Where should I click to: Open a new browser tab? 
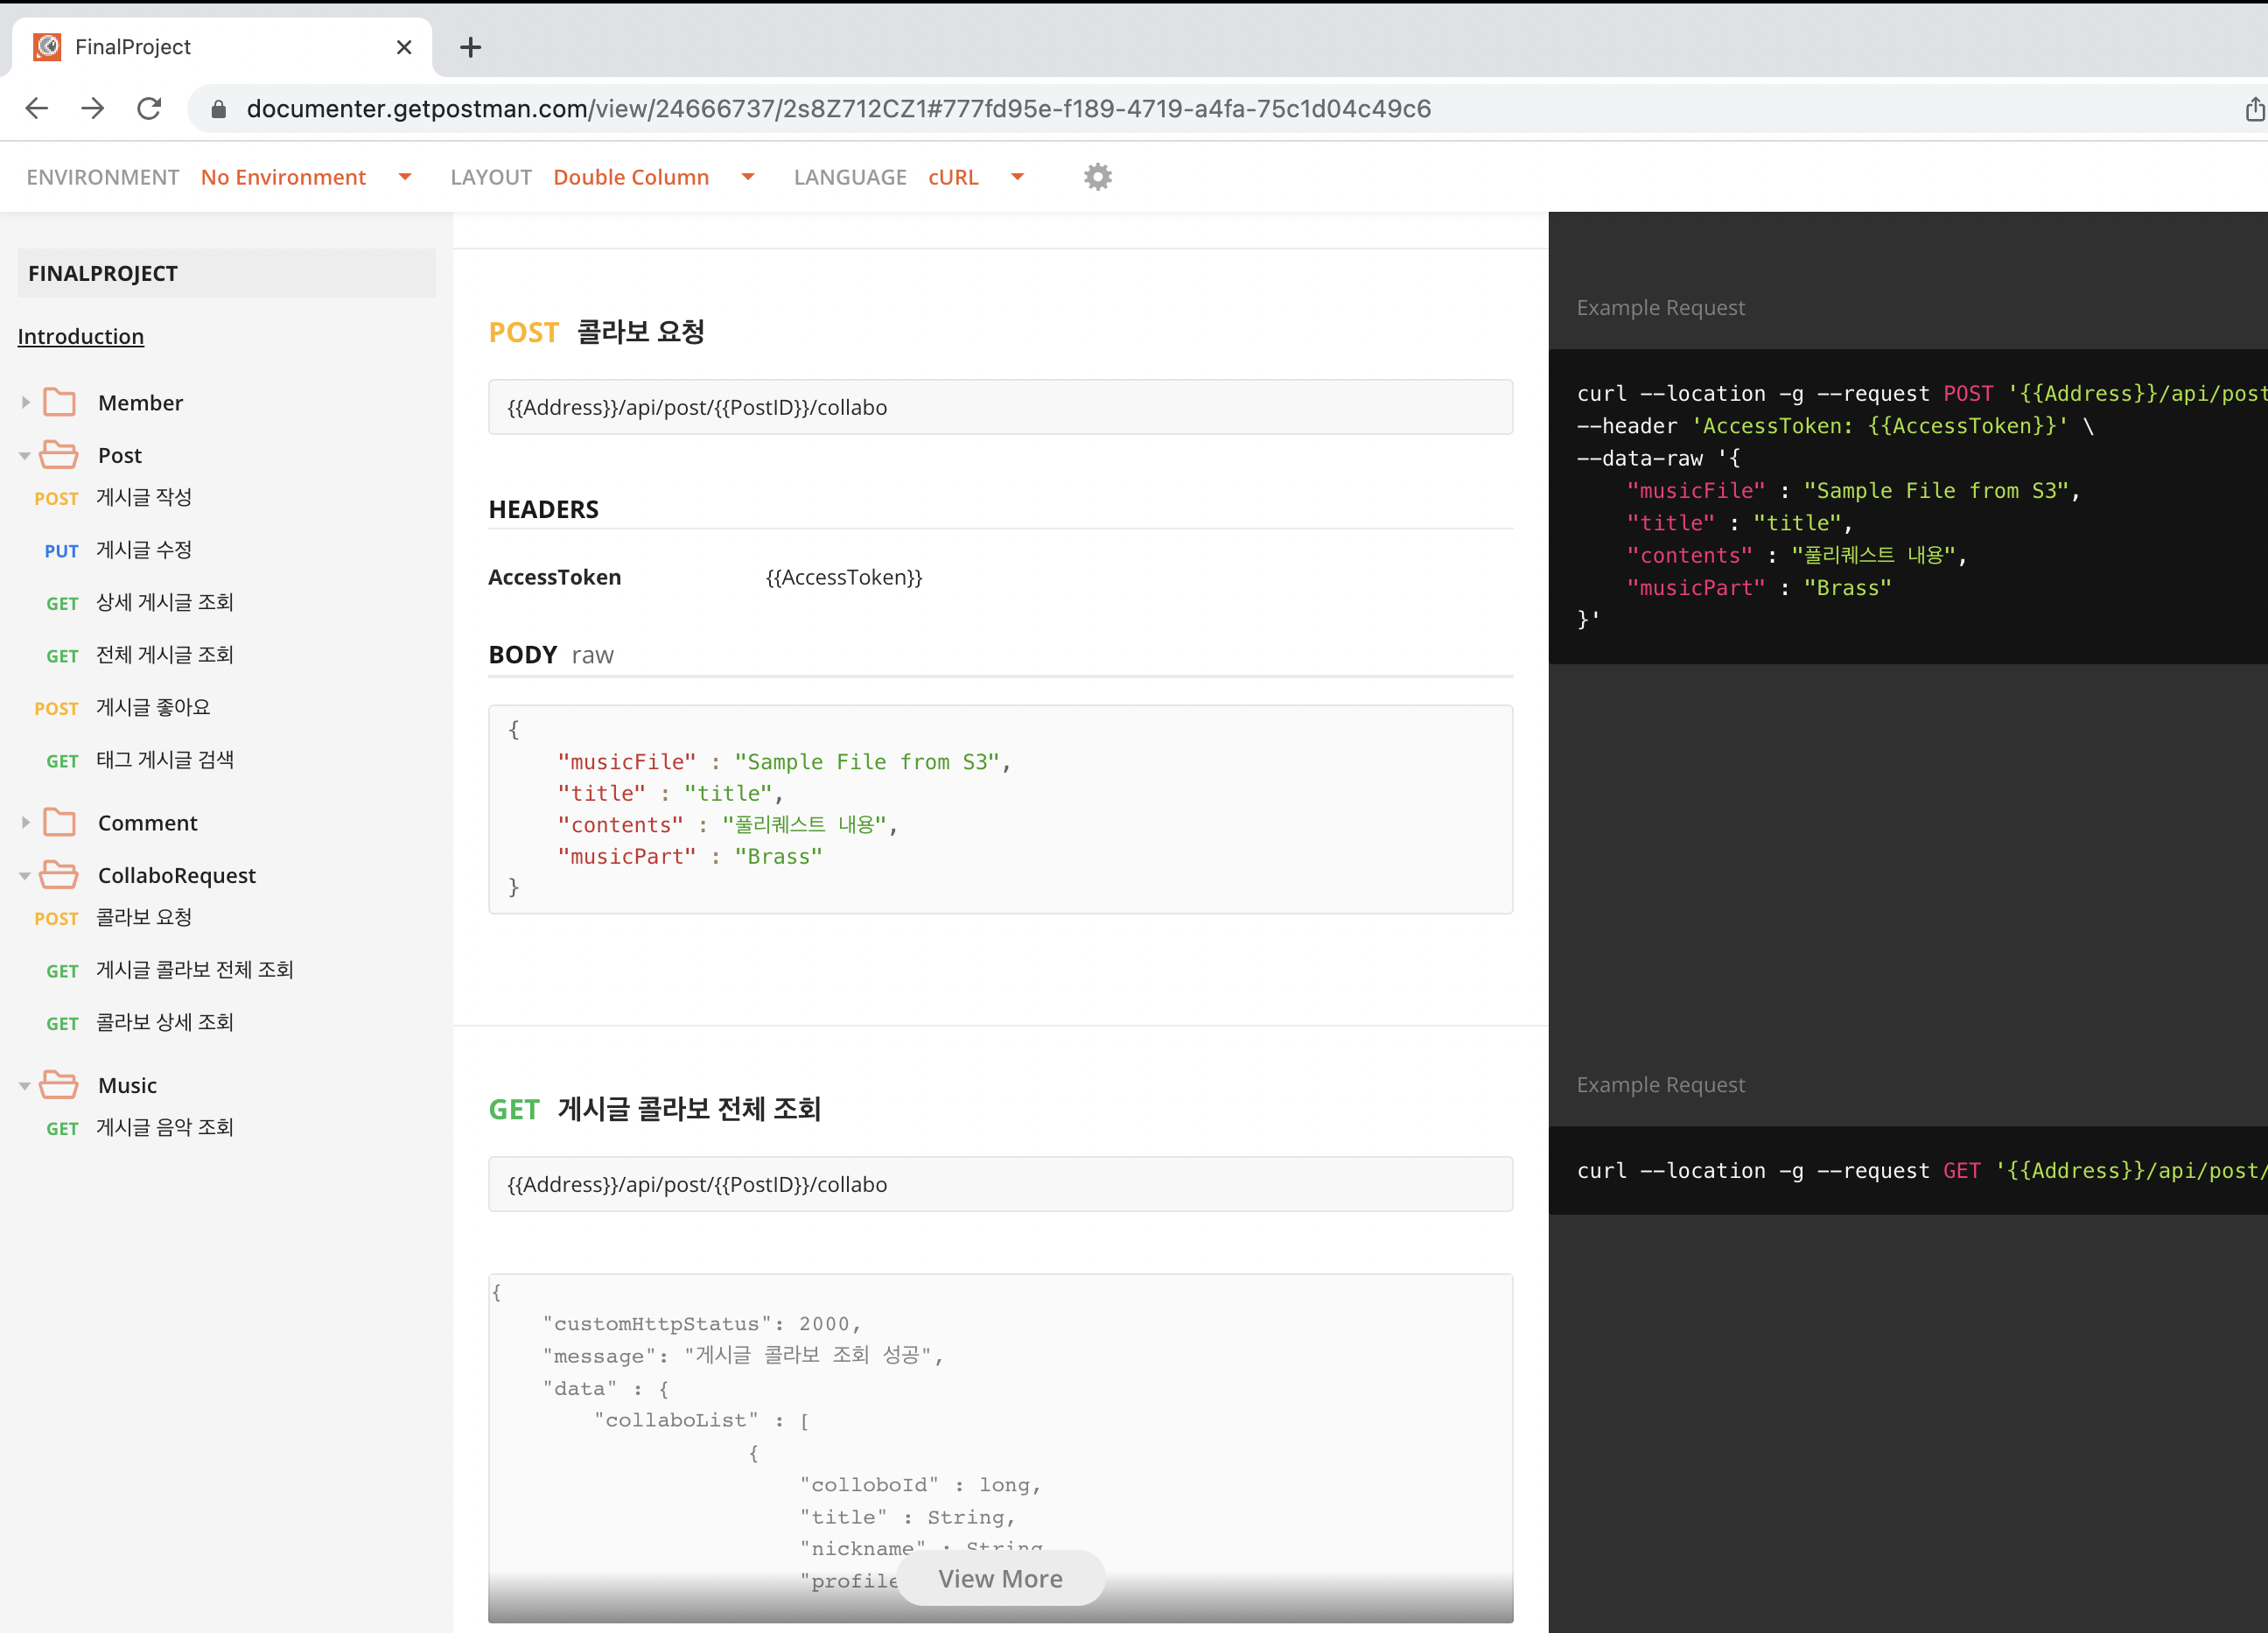[470, 47]
